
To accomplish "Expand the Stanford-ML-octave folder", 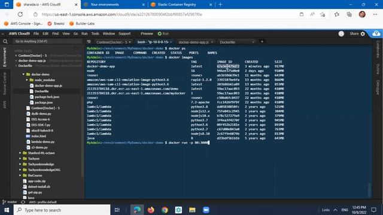I will (20, 153).
